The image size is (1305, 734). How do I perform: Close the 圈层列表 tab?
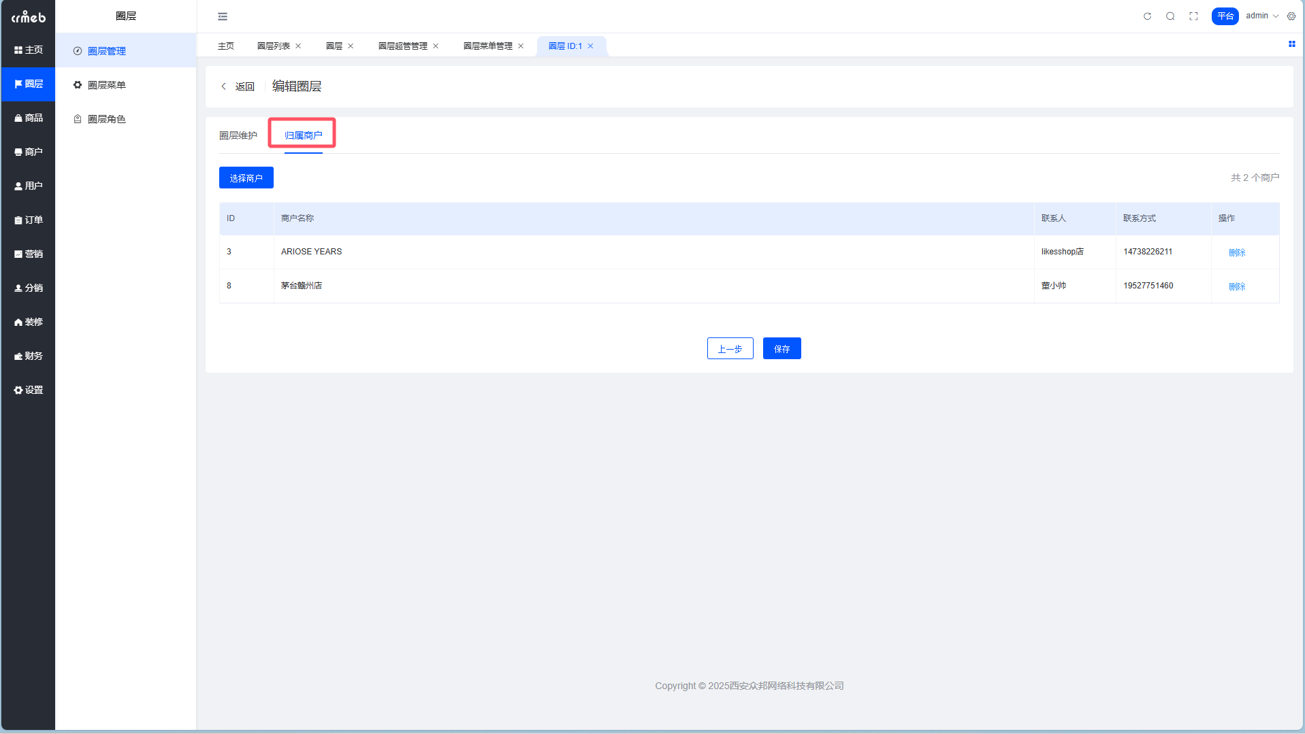click(x=298, y=46)
